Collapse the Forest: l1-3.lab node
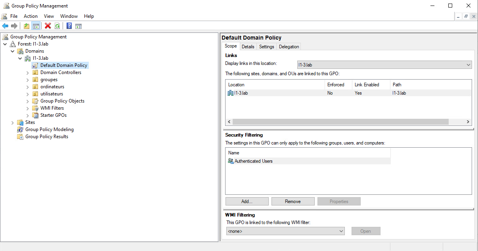Screen dimensions: 478x251 pyautogui.click(x=5, y=44)
